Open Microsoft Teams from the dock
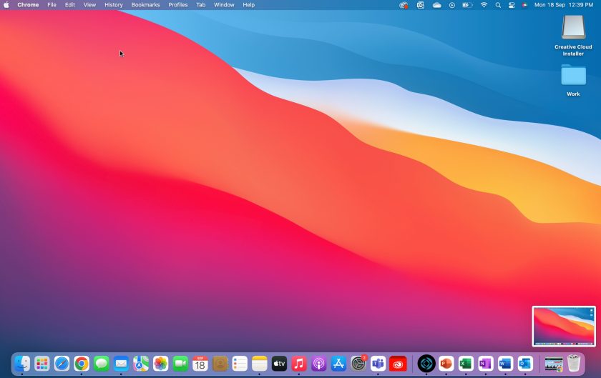 pyautogui.click(x=378, y=364)
